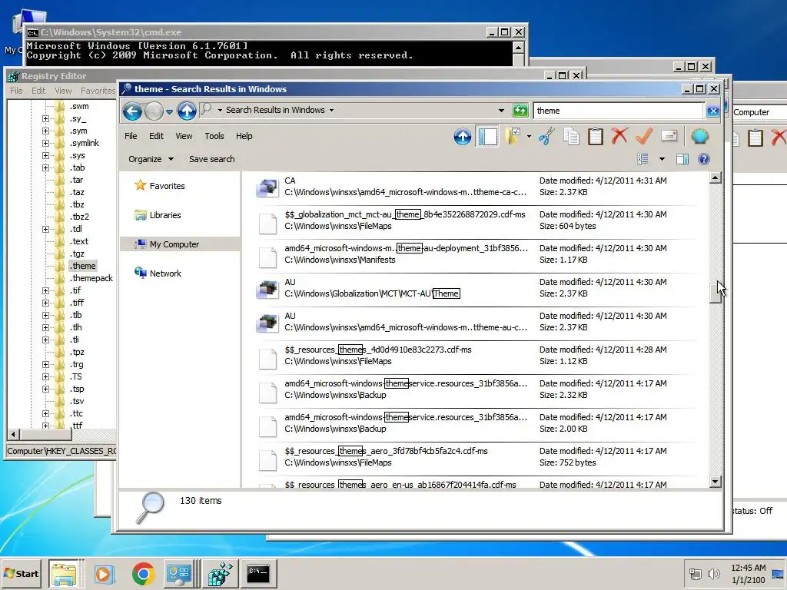Click the Start button

click(x=22, y=574)
